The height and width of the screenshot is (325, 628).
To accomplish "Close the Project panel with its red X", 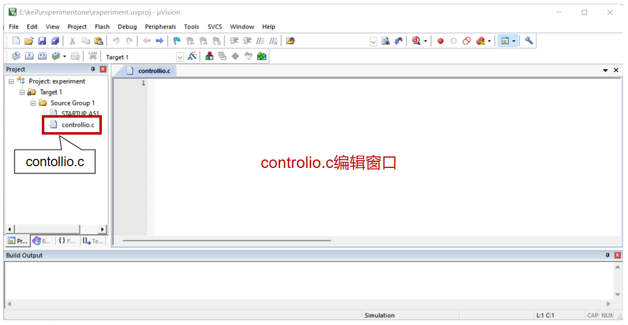I will pyautogui.click(x=103, y=69).
